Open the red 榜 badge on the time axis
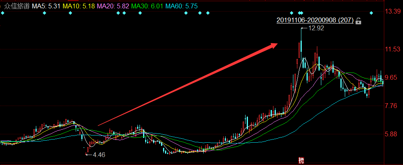 (301, 161)
